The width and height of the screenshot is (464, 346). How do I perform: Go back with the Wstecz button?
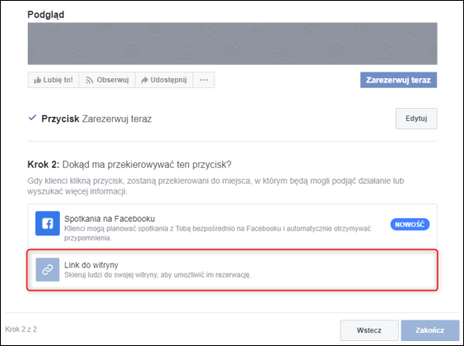point(369,330)
